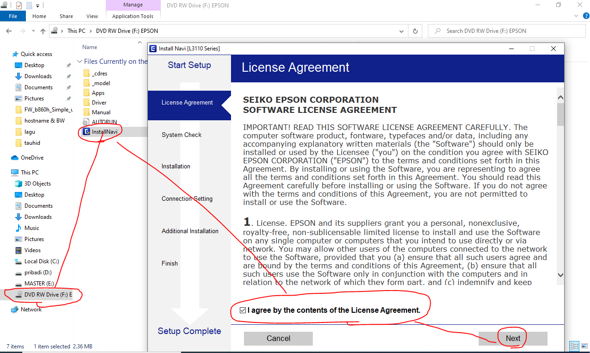Select the _model folder

[101, 83]
